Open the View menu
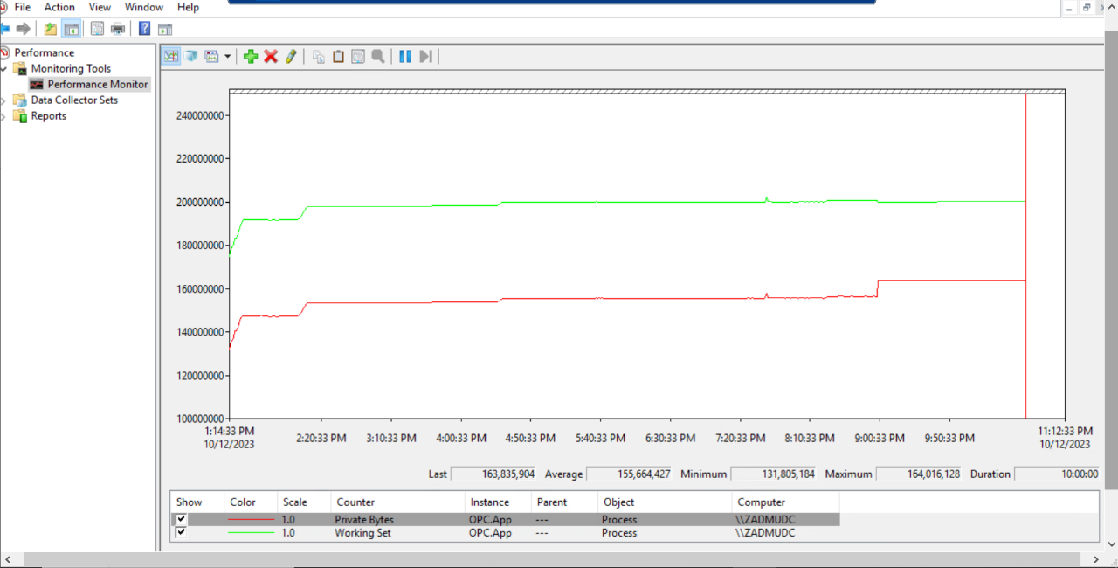This screenshot has height=568, width=1118. point(100,7)
